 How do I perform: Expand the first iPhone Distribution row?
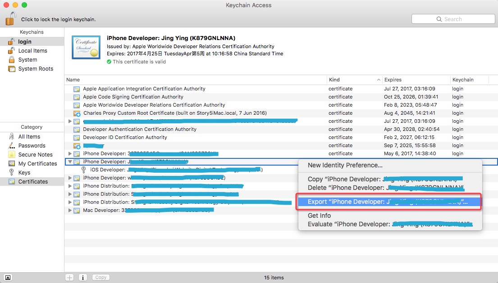[x=70, y=186]
